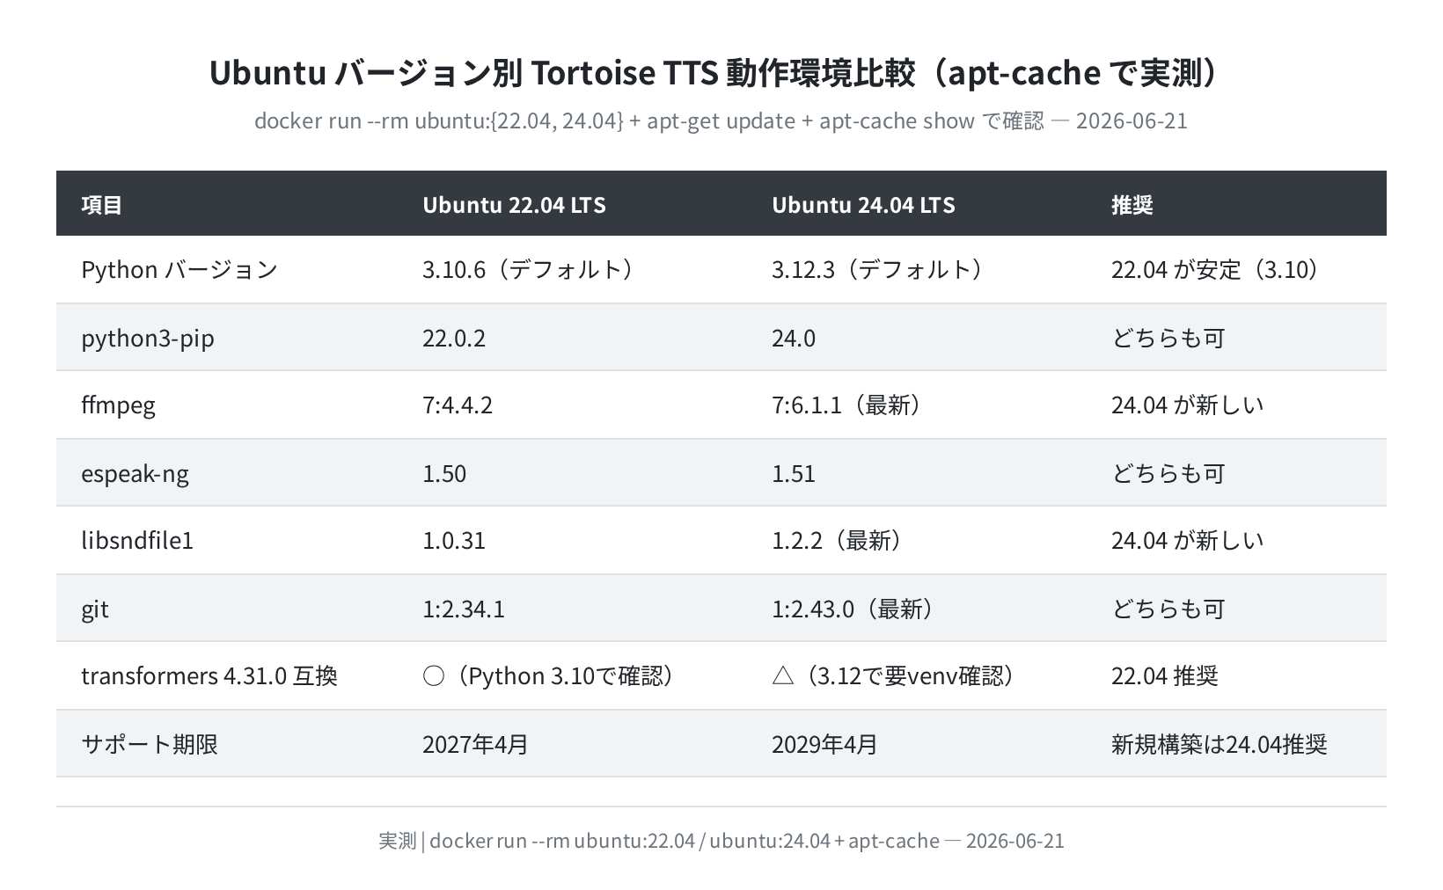Click the libsndfile1 version 1.0.31 cell
Image resolution: width=1443 pixels, height=890 pixels.
coord(454,540)
